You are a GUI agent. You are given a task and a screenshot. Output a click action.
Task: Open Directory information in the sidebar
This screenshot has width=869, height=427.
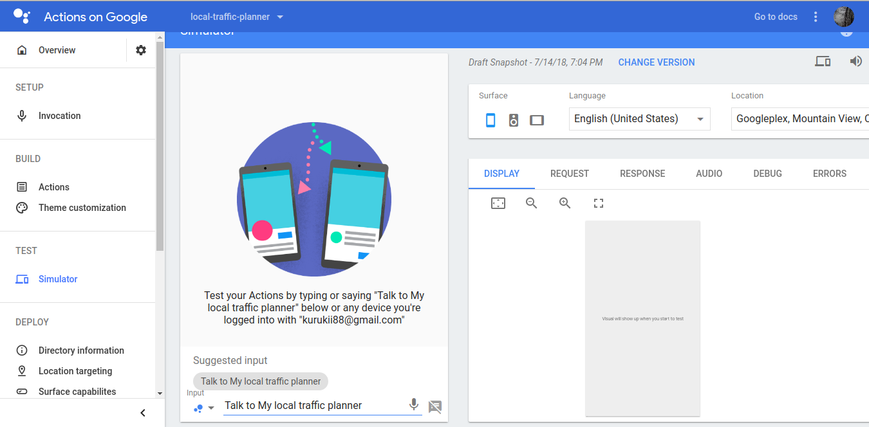pos(81,350)
